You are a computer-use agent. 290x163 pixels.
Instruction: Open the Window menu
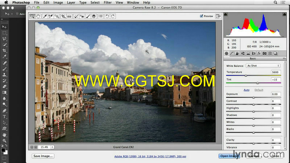133,3
